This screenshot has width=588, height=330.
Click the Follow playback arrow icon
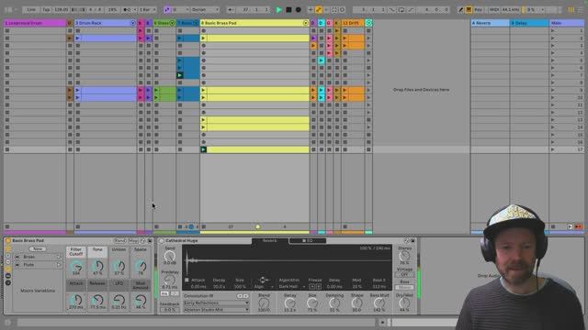(231, 10)
